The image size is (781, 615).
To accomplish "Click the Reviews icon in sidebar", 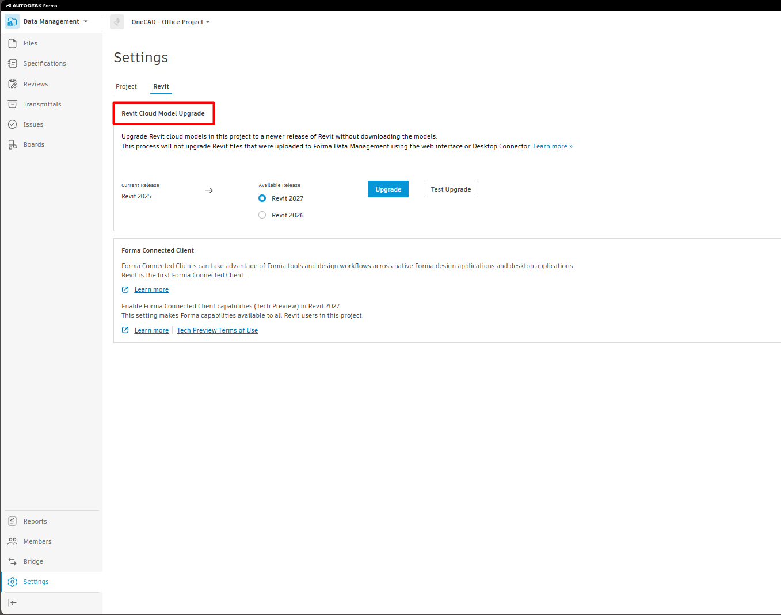I will pos(12,84).
